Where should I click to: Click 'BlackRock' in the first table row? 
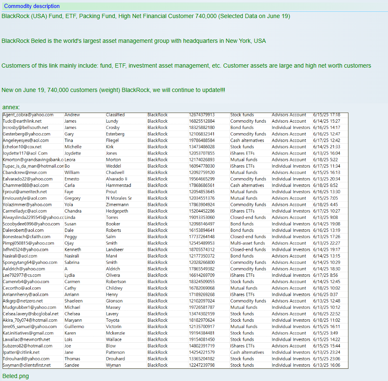[157, 115]
